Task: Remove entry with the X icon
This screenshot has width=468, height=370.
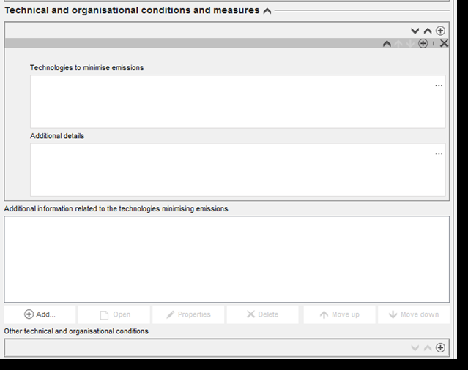Action: (x=444, y=43)
